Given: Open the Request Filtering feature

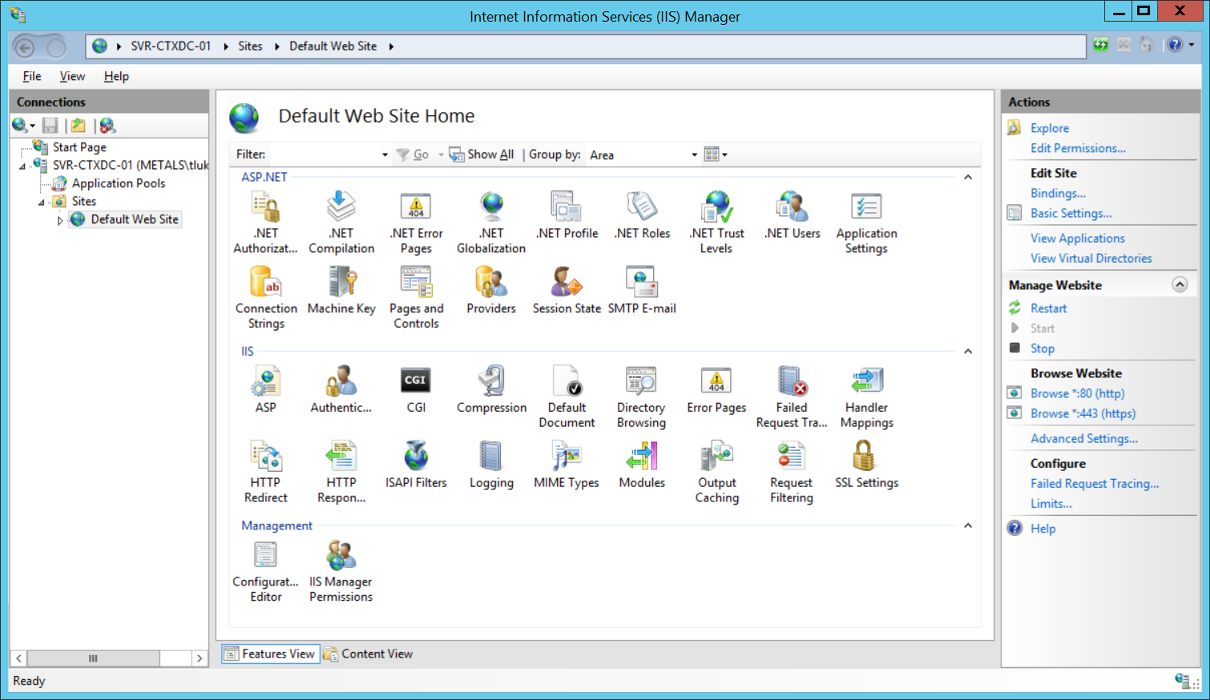Looking at the screenshot, I should point(792,473).
